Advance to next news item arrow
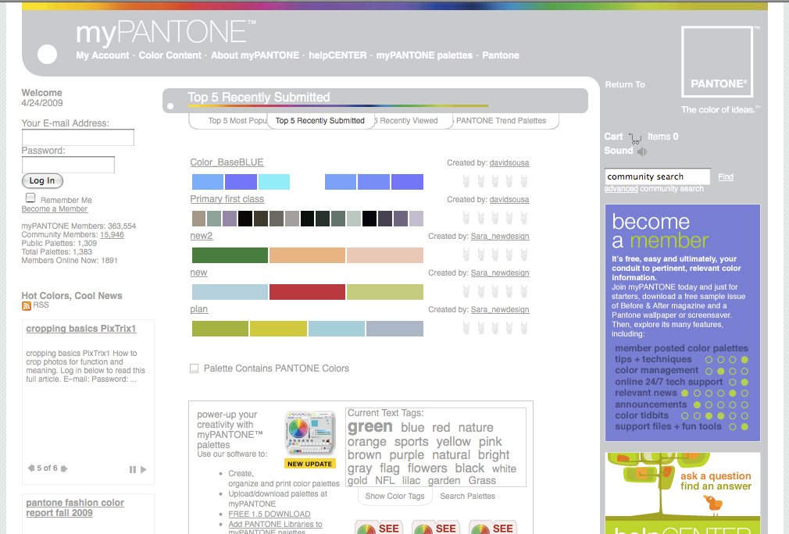789x534 pixels. pos(64,468)
